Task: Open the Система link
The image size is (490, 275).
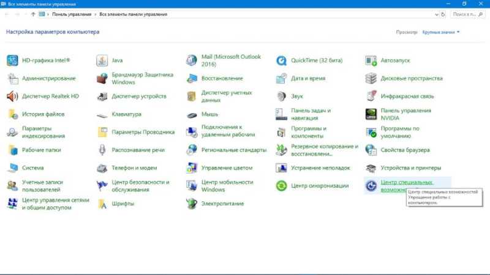Action: [x=33, y=167]
